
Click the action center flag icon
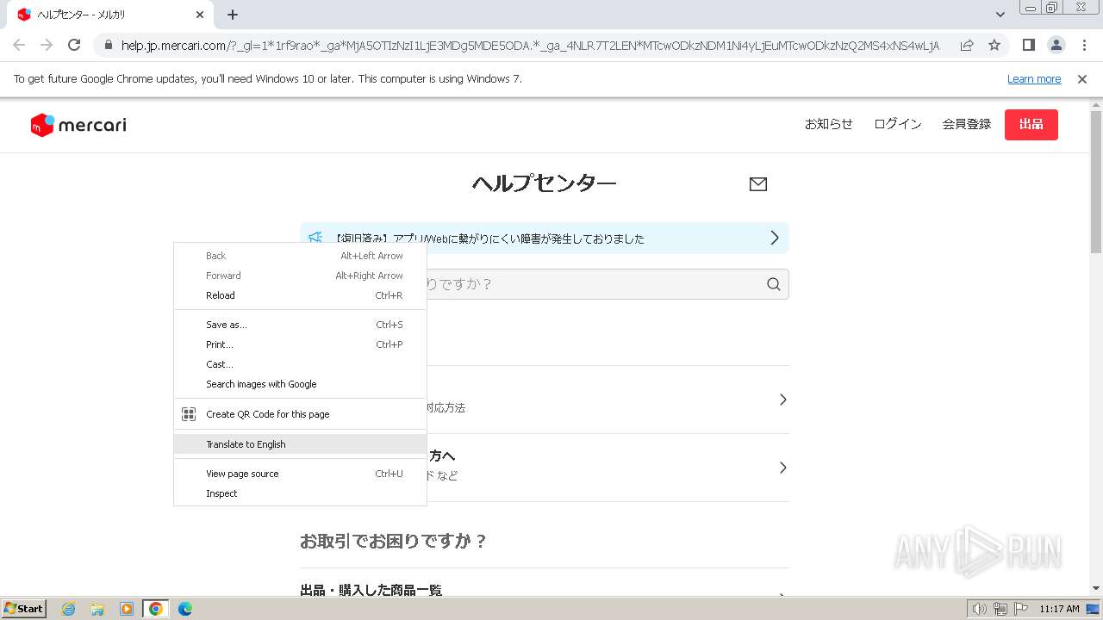point(1020,609)
